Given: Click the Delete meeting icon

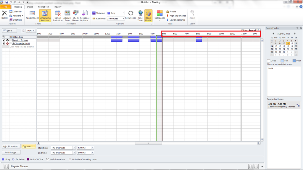Looking at the screenshot, I should tap(4, 14).
